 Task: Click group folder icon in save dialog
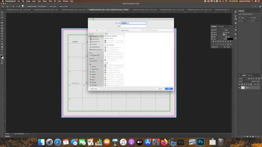point(102,30)
